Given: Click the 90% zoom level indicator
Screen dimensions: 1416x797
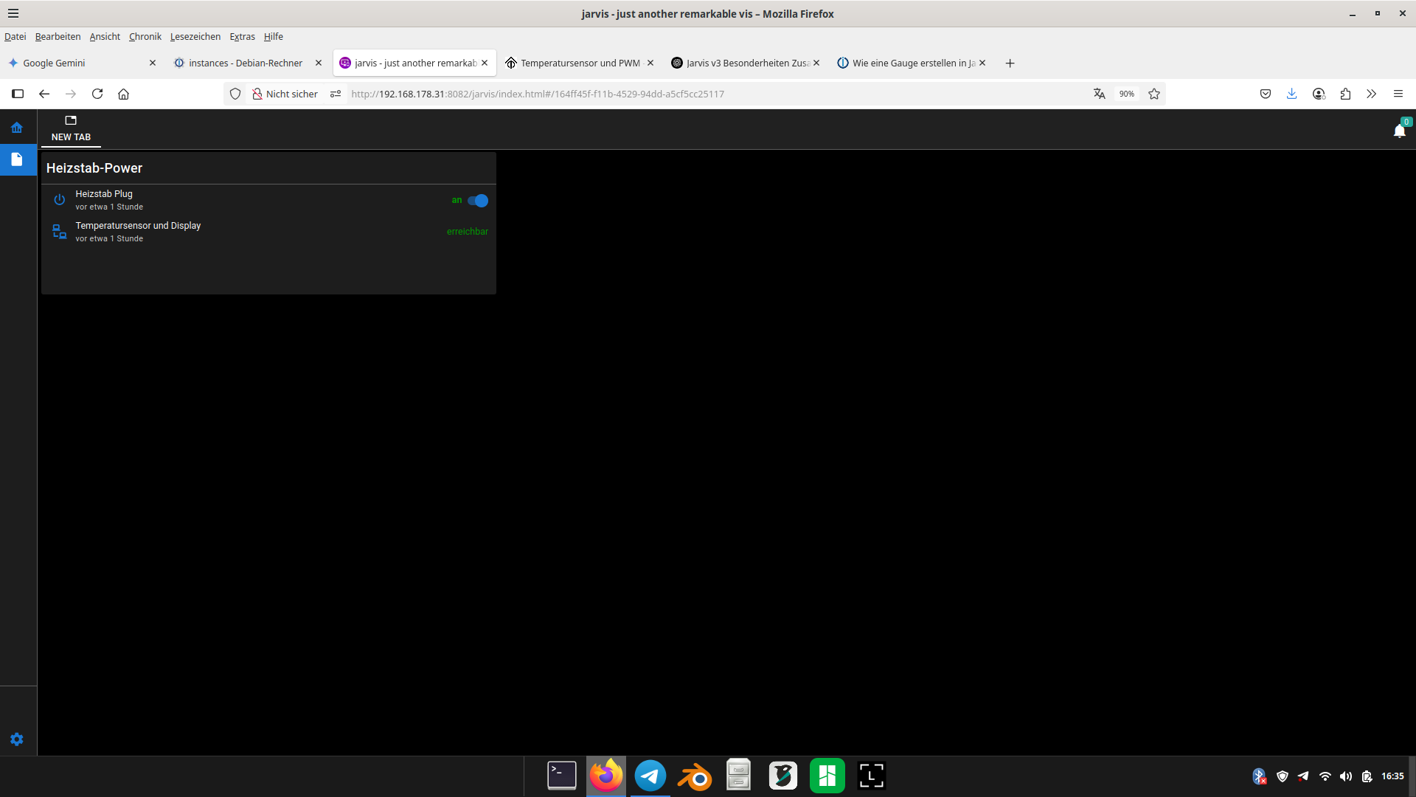Looking at the screenshot, I should pyautogui.click(x=1126, y=94).
